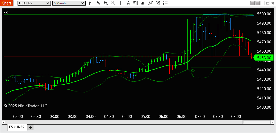Click the first grey window-link square

point(253,3)
